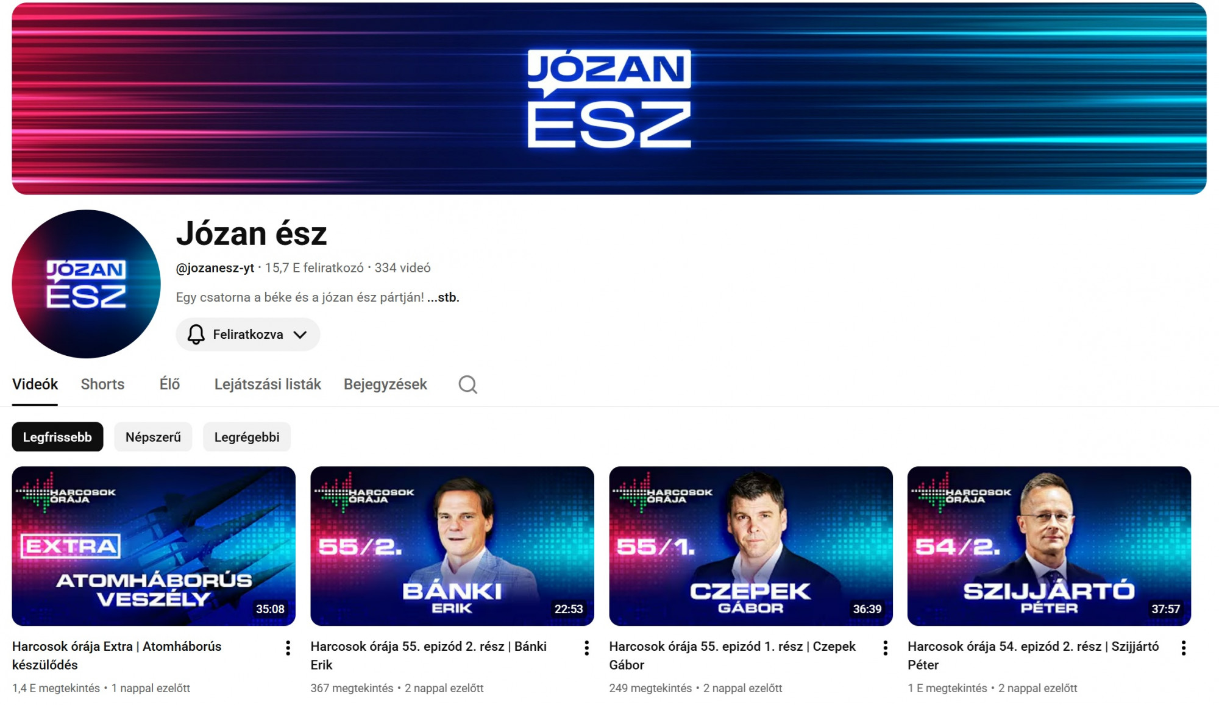Play the Atomháborús veszély Extra thumbnail
Image resolution: width=1219 pixels, height=705 pixels.
(154, 546)
